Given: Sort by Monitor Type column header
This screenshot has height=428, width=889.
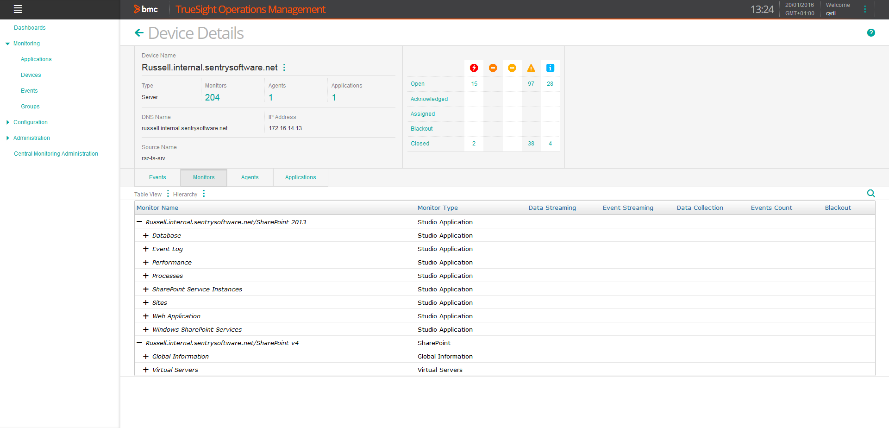Looking at the screenshot, I should pyautogui.click(x=438, y=208).
